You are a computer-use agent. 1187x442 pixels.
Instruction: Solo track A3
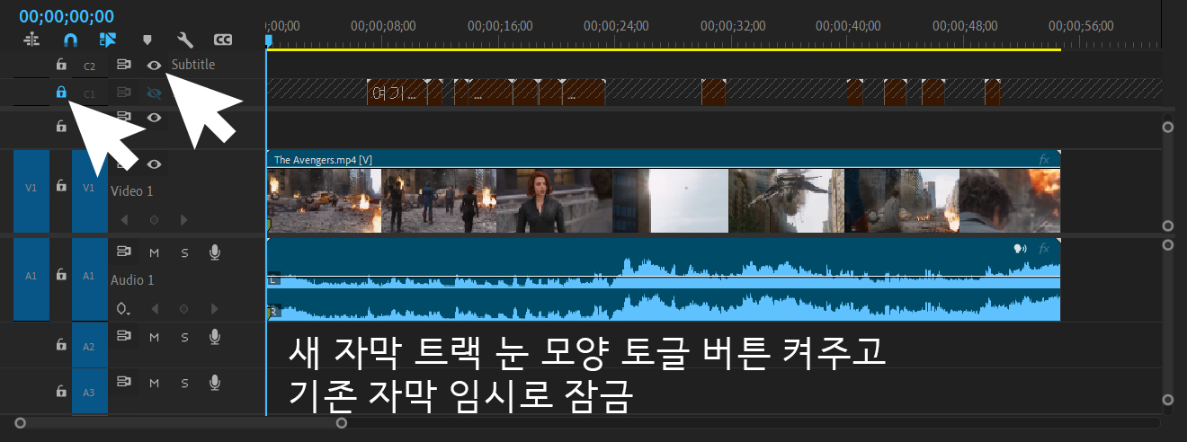click(184, 383)
